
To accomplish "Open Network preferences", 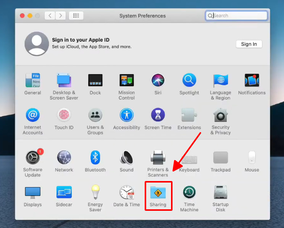I will pyautogui.click(x=64, y=157).
